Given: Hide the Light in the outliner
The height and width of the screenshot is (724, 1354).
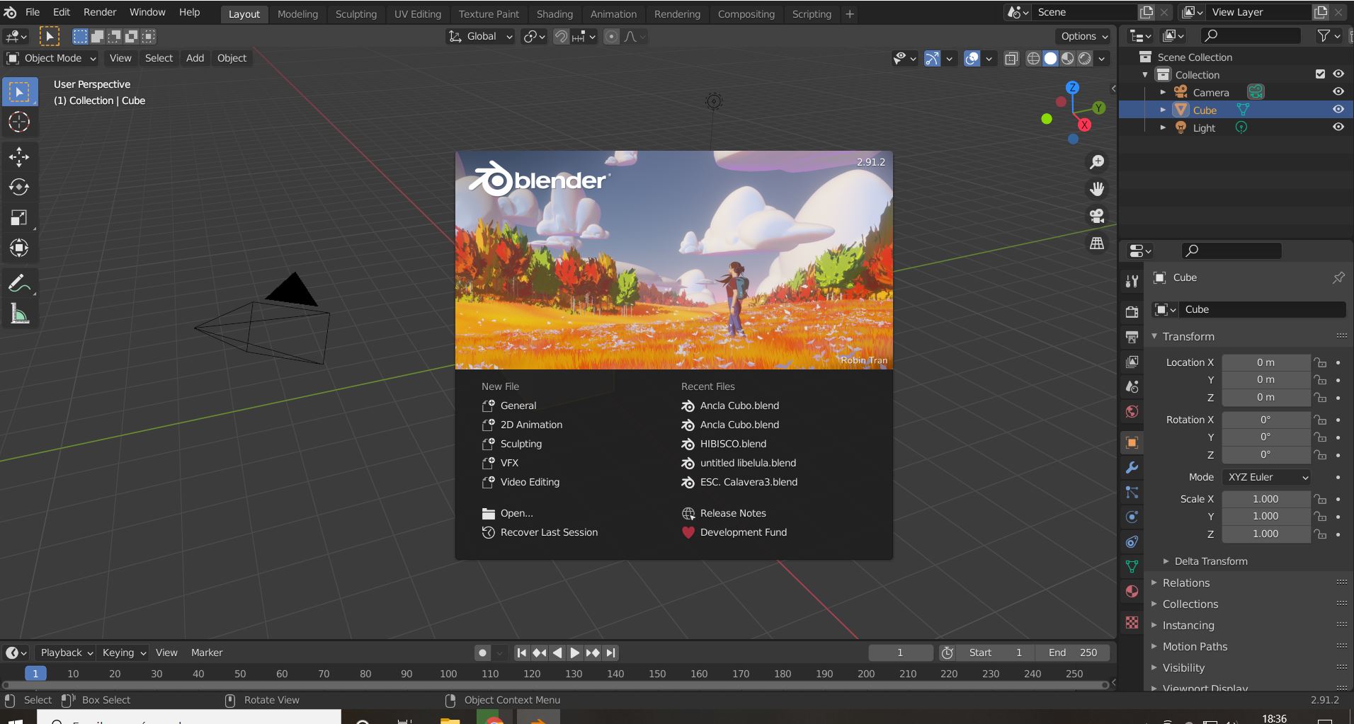Looking at the screenshot, I should [x=1338, y=127].
